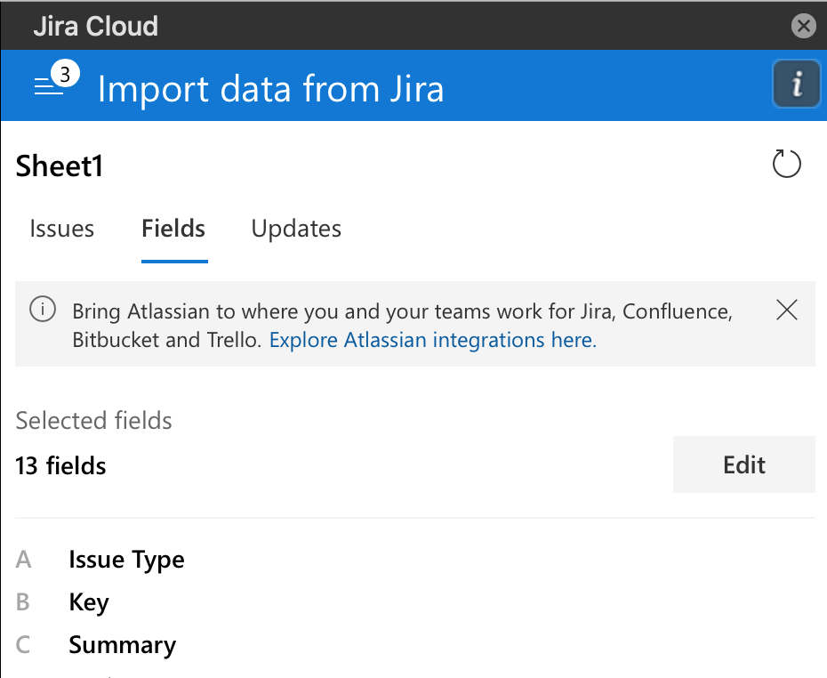The image size is (827, 678).
Task: Click column letter C beside Summary
Action: (23, 645)
